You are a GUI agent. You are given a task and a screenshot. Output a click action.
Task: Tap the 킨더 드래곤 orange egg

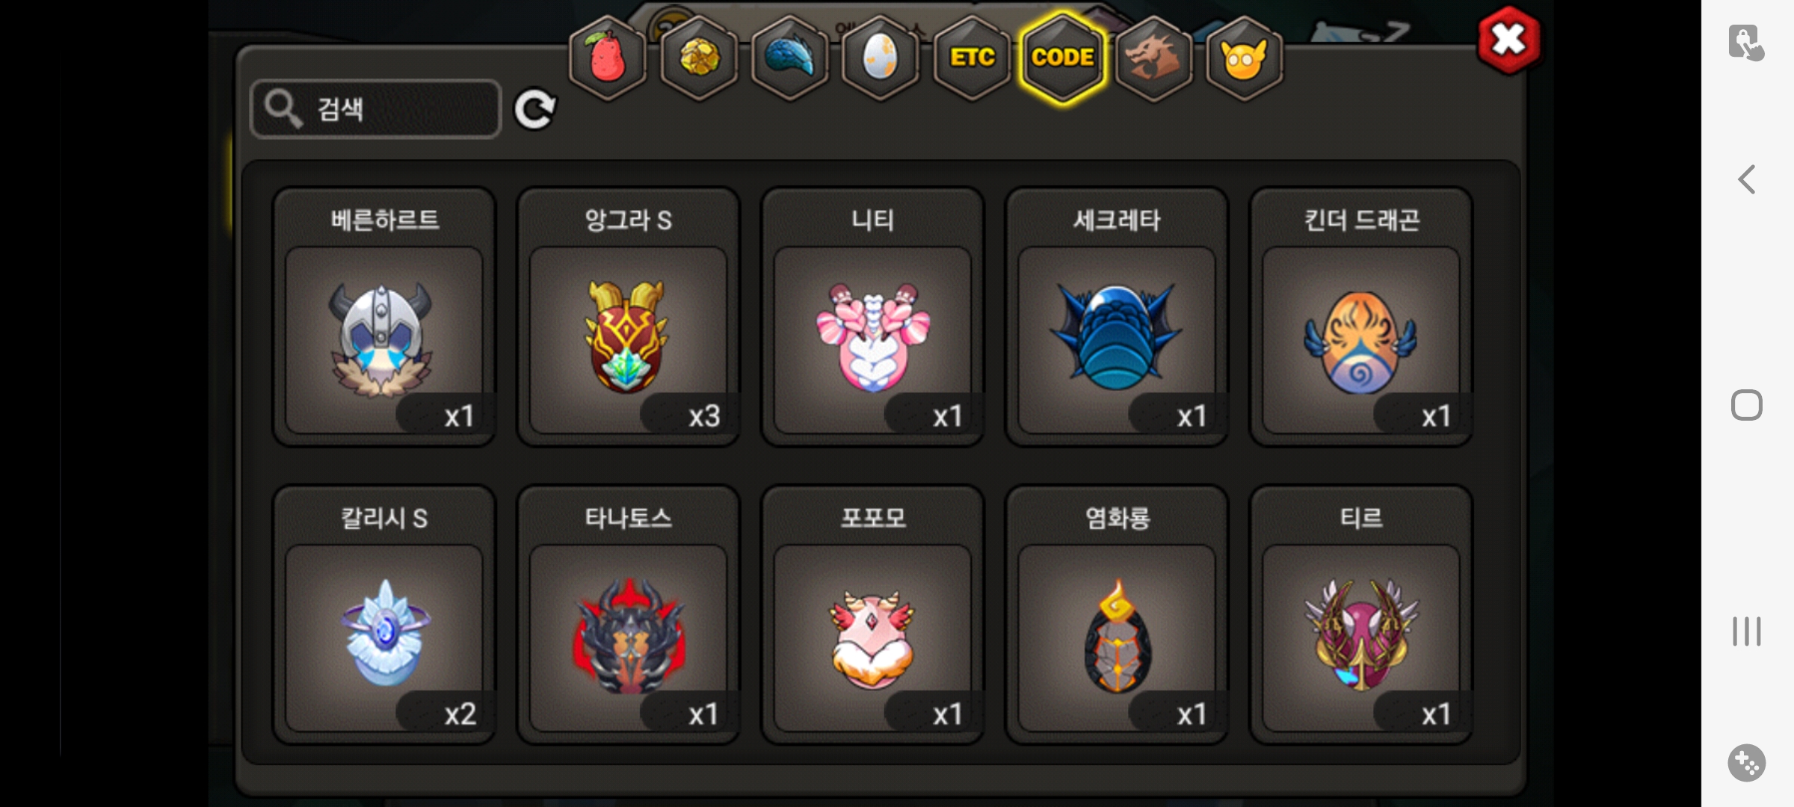point(1361,317)
